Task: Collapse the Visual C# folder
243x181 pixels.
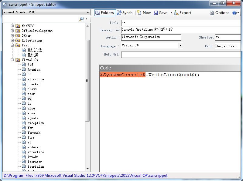Action: pos(12,60)
